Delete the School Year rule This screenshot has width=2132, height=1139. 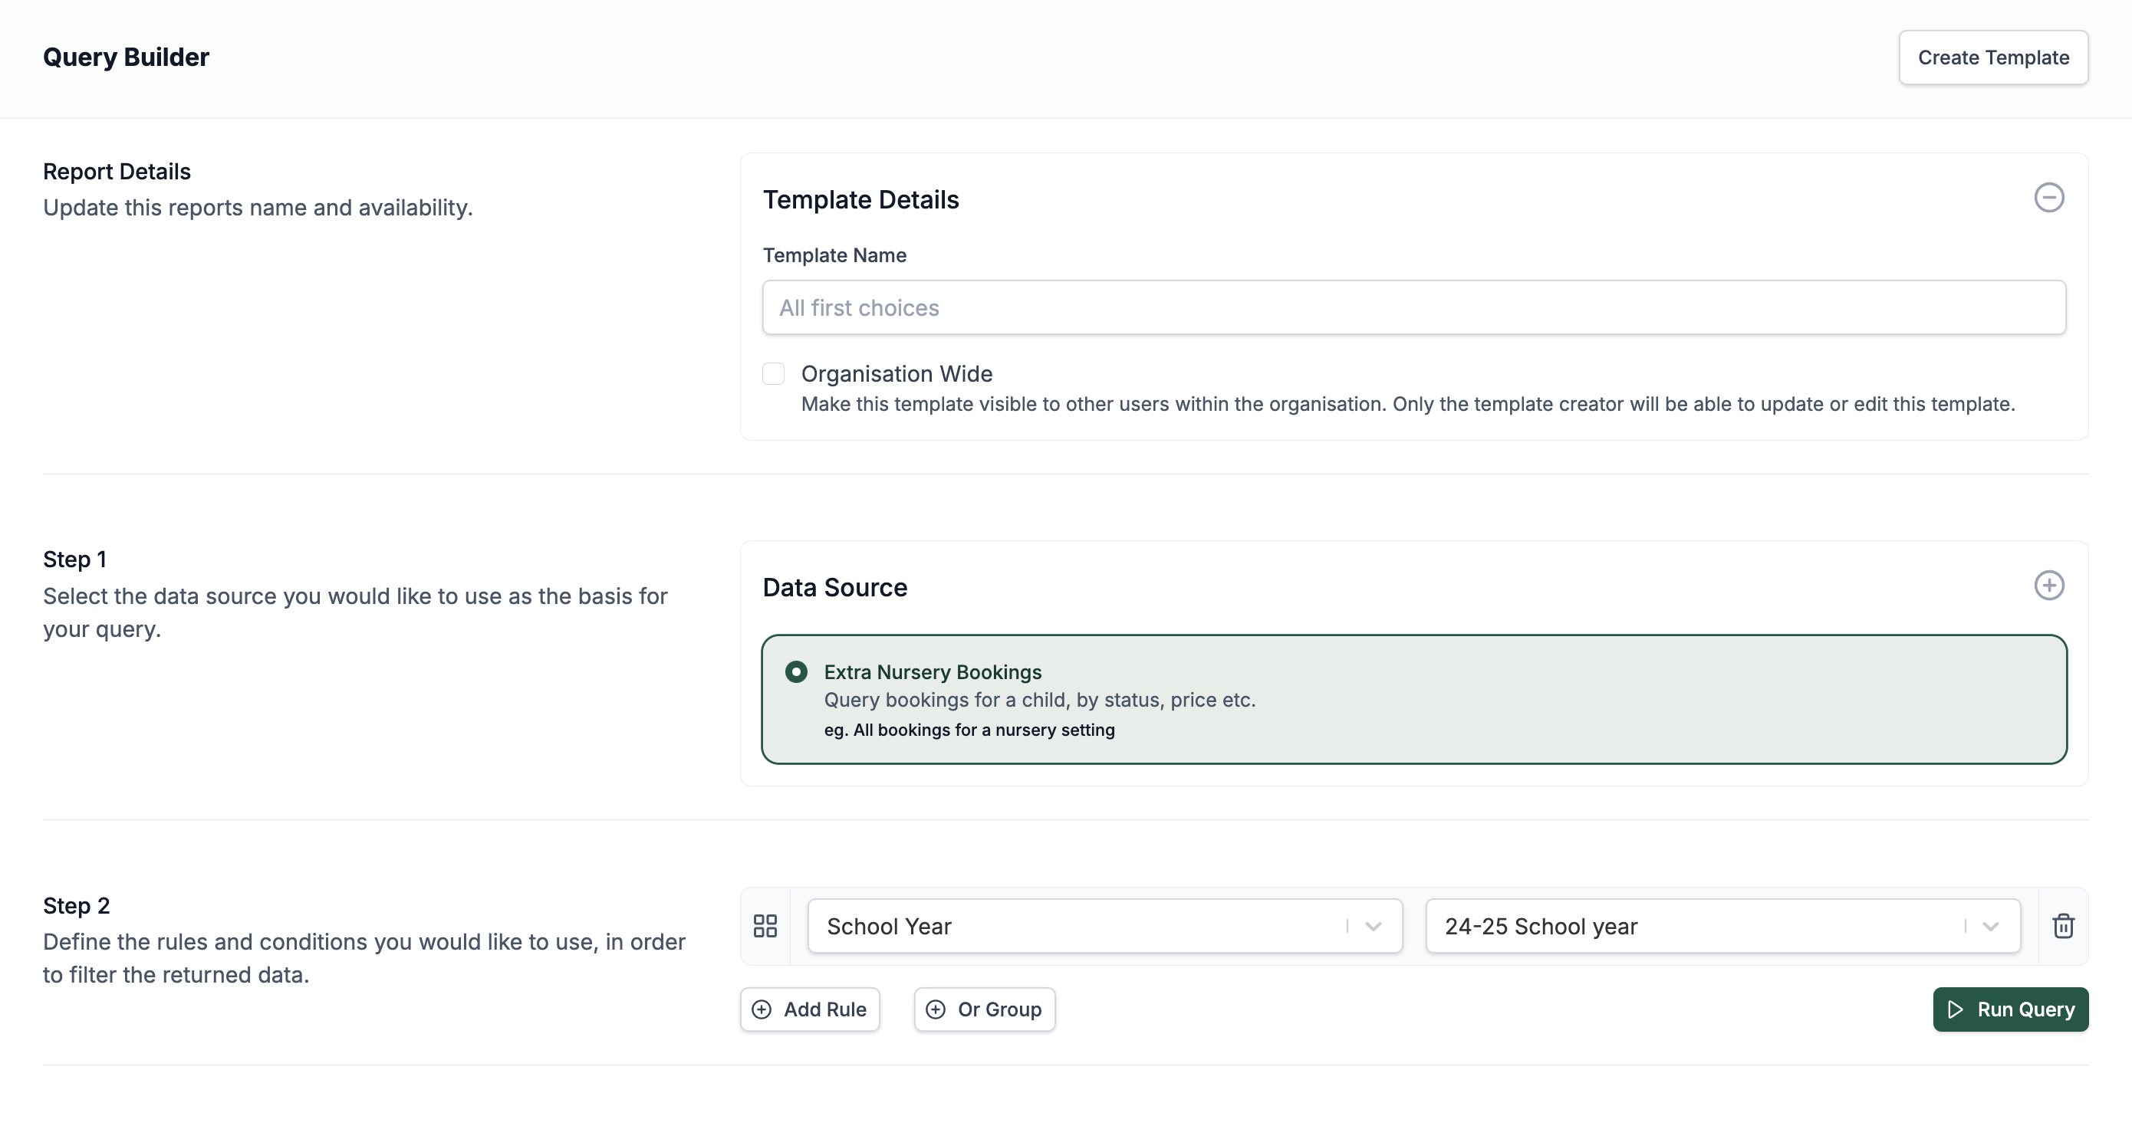[x=2062, y=926]
